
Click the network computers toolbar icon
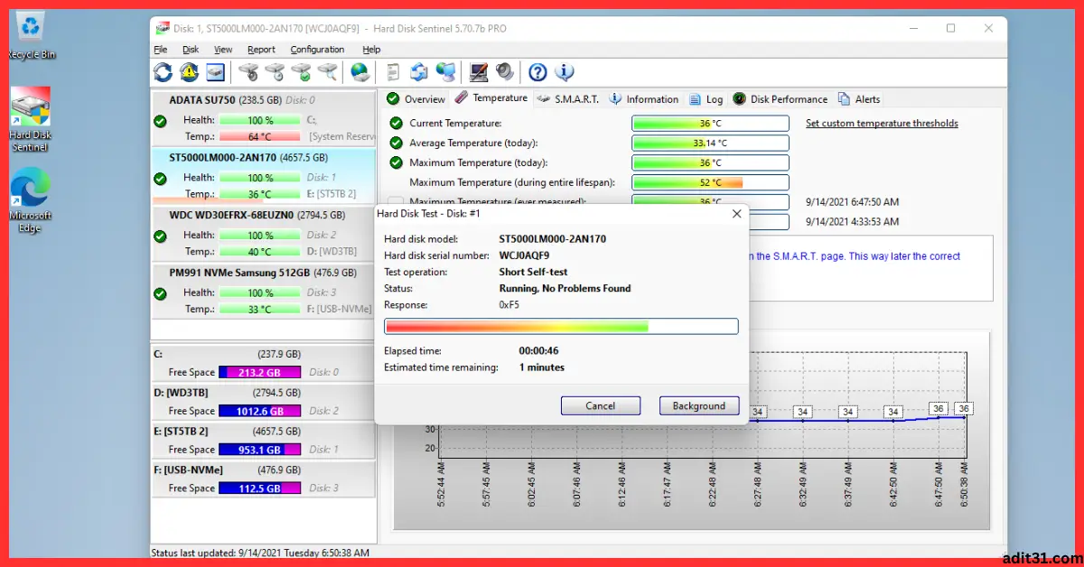pos(445,72)
